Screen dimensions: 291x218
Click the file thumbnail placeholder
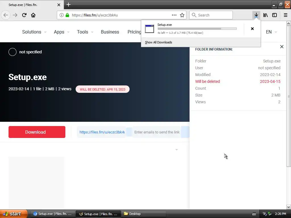(37, 183)
